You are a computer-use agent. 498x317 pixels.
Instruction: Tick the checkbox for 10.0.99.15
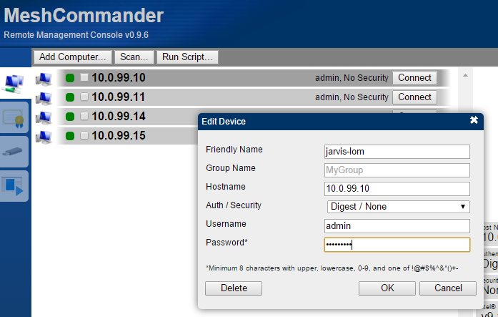[84, 135]
